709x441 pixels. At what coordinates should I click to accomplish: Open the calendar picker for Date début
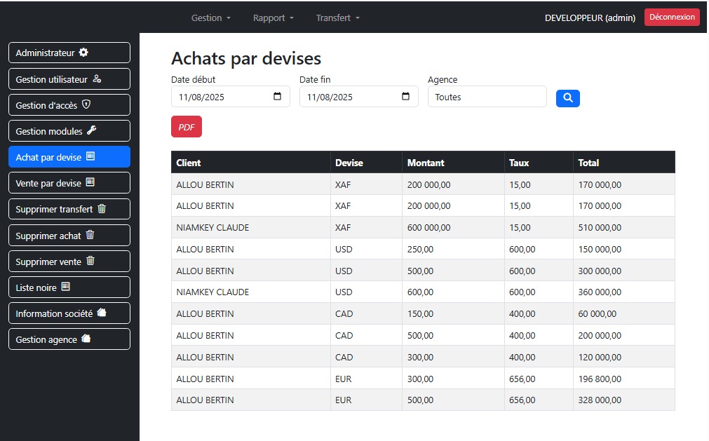click(x=277, y=97)
